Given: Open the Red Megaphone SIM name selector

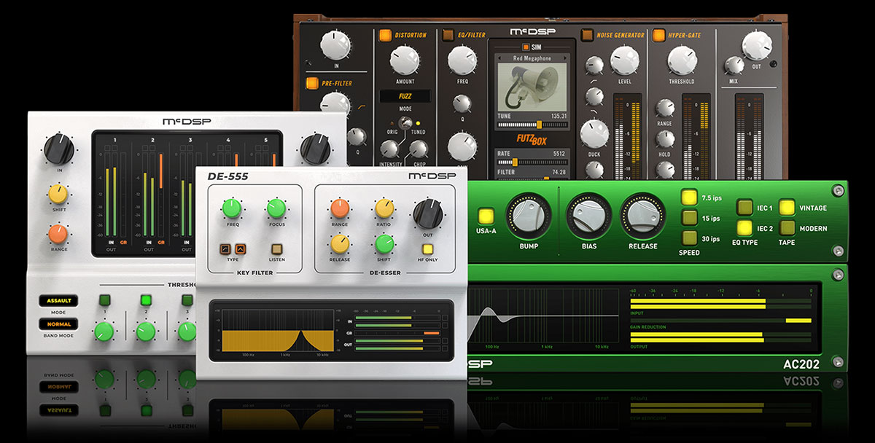Looking at the screenshot, I should pos(532,58).
